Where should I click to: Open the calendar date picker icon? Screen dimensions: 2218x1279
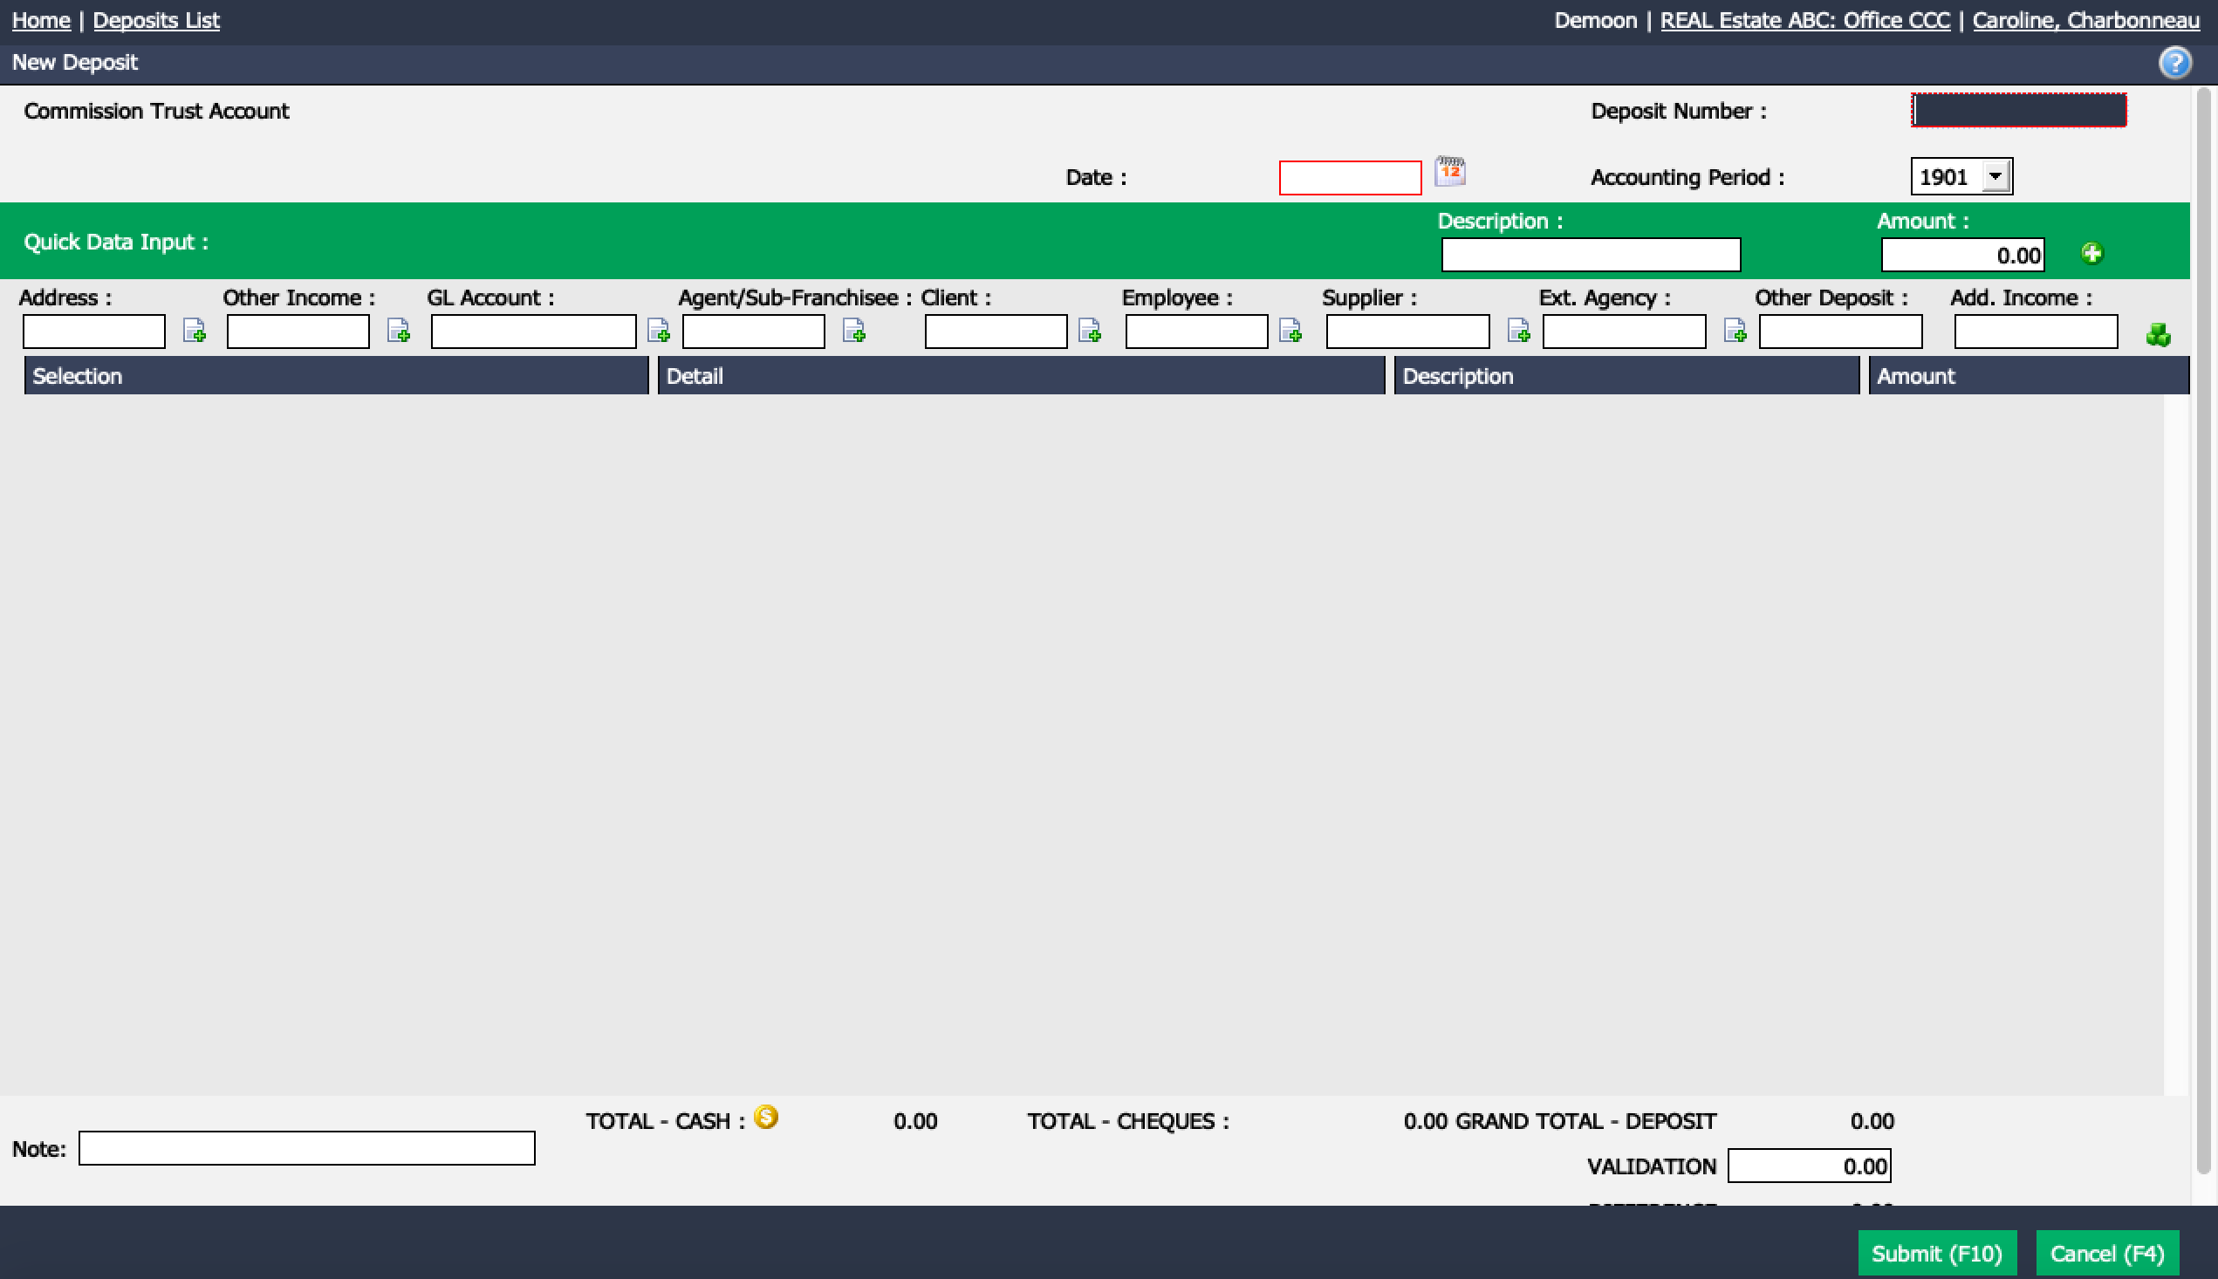1449,171
